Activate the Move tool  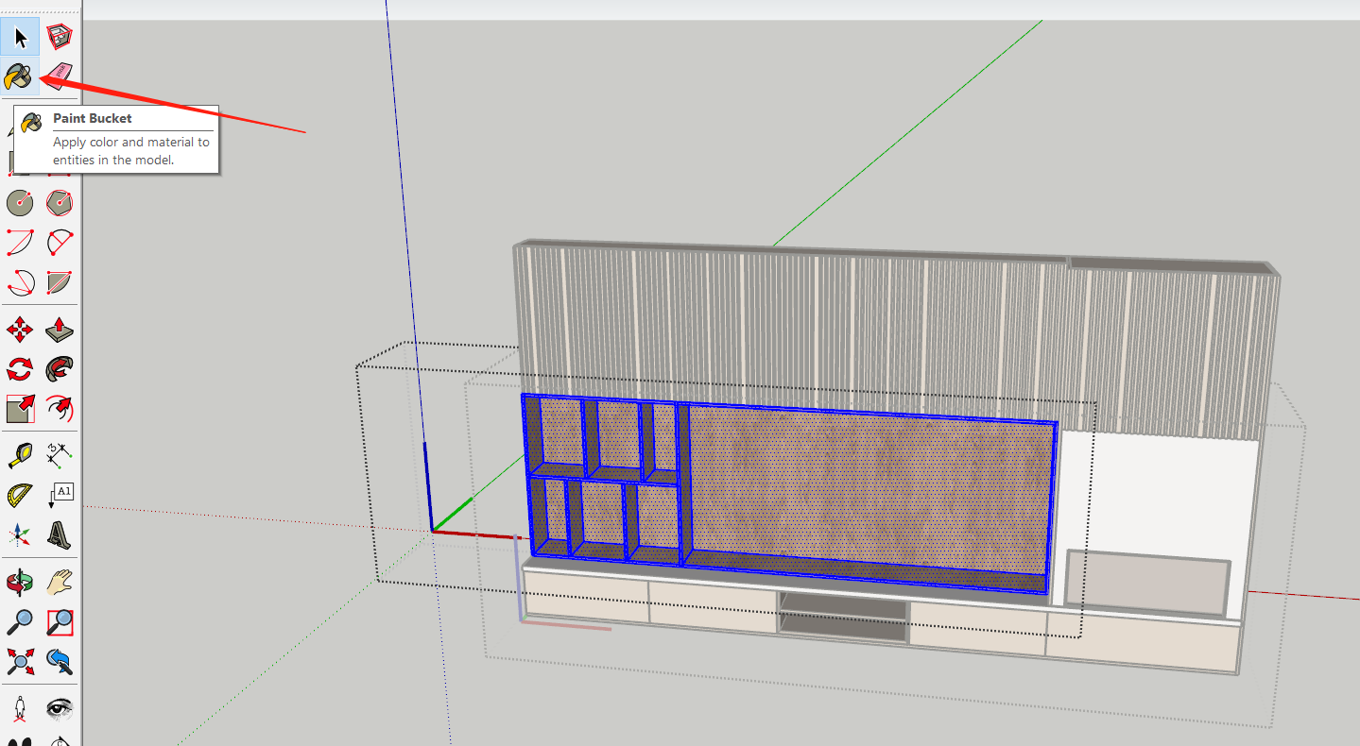pyautogui.click(x=20, y=330)
